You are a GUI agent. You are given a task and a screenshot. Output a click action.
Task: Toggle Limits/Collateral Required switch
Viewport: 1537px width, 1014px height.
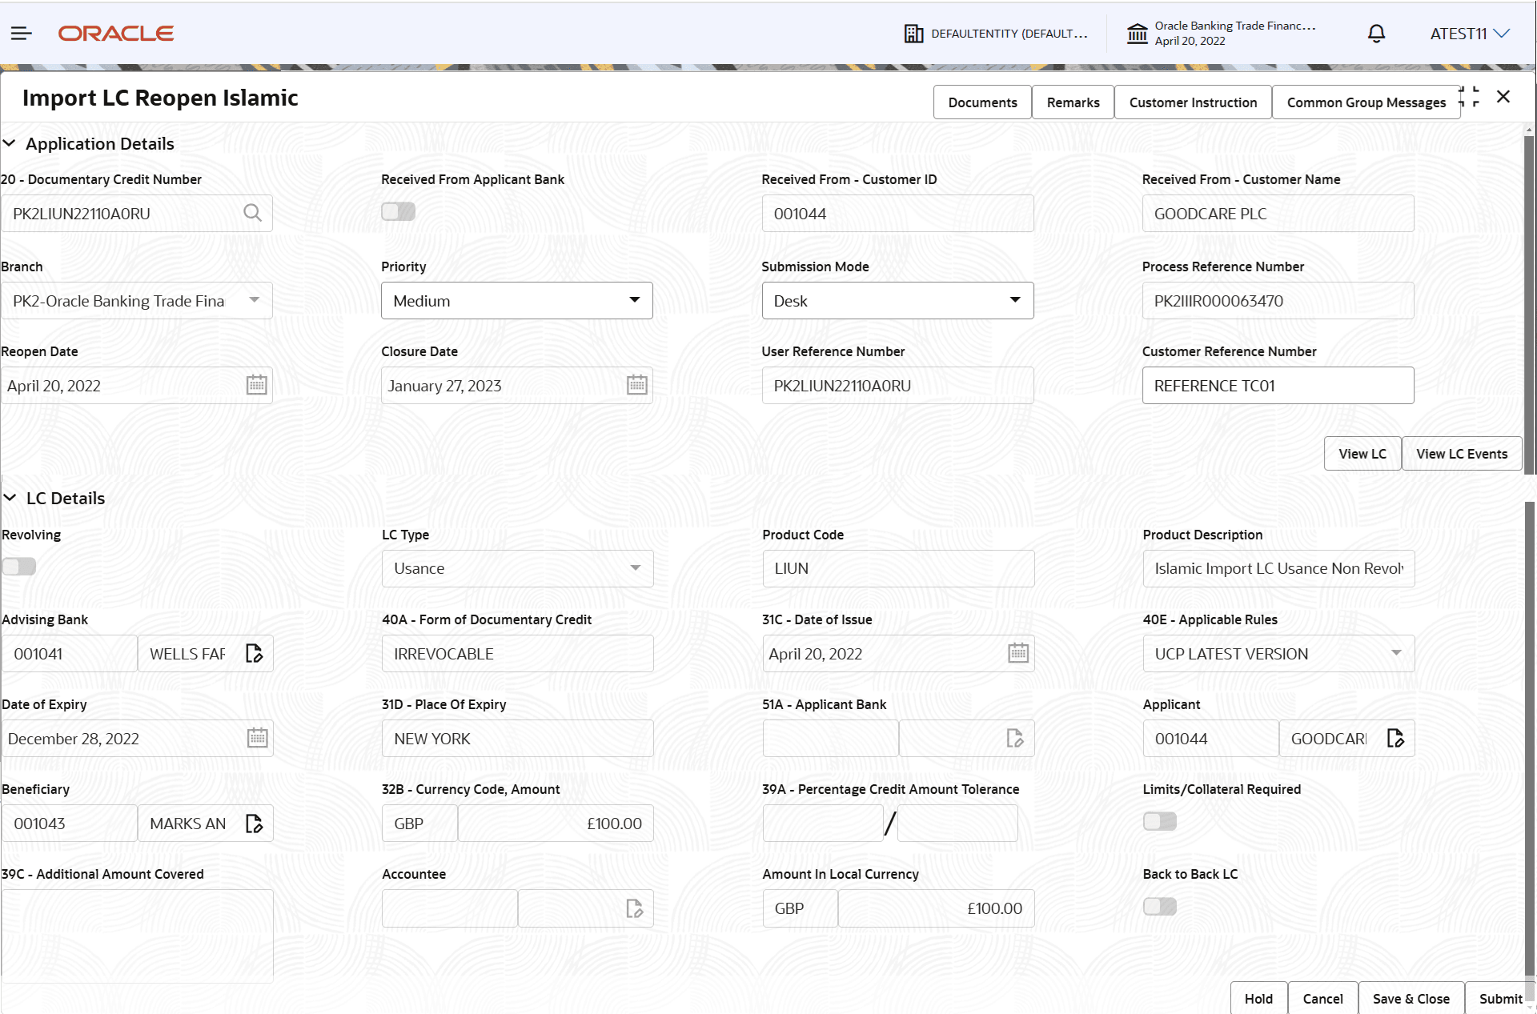[1159, 821]
